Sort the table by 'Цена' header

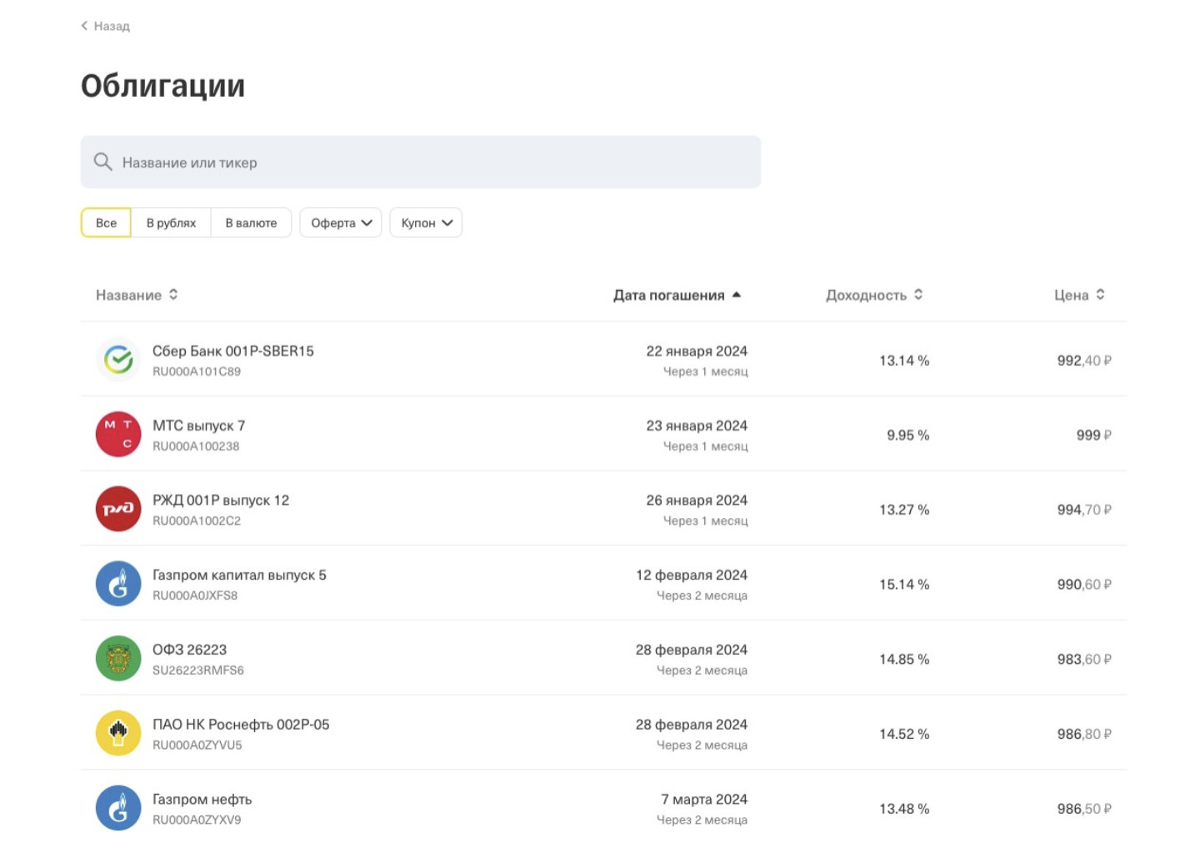pos(1078,295)
